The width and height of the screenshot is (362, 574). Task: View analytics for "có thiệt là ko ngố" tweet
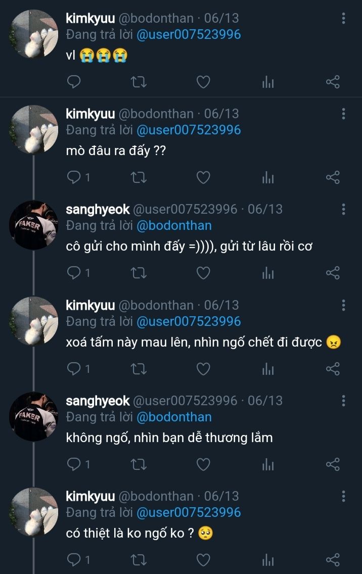click(x=268, y=560)
